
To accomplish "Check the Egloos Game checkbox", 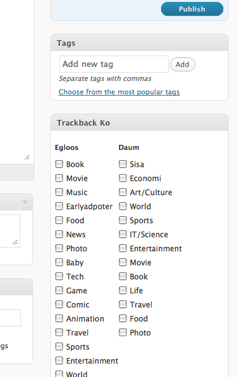I will 59,290.
